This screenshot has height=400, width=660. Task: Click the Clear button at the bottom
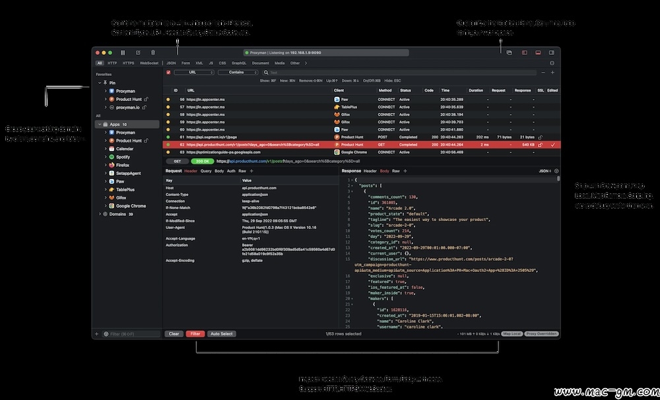point(174,334)
